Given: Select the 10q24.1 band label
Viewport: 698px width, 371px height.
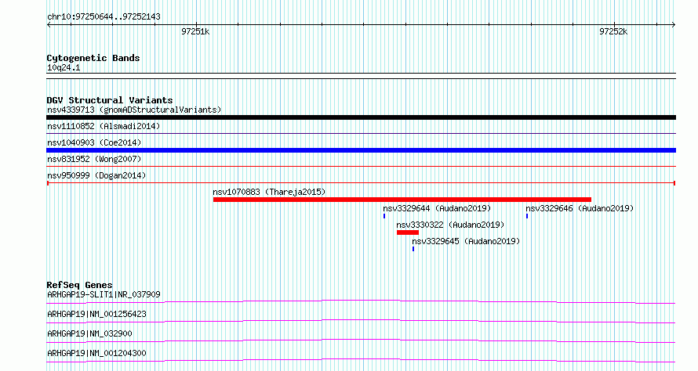Looking at the screenshot, I should (64, 67).
